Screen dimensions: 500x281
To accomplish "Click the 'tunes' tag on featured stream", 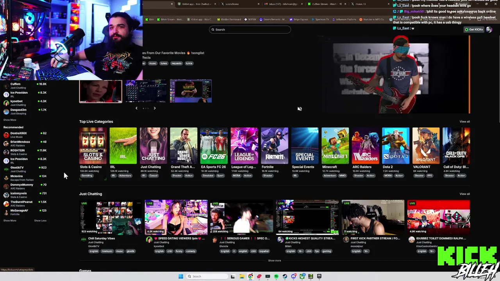I will pyautogui.click(x=164, y=63).
